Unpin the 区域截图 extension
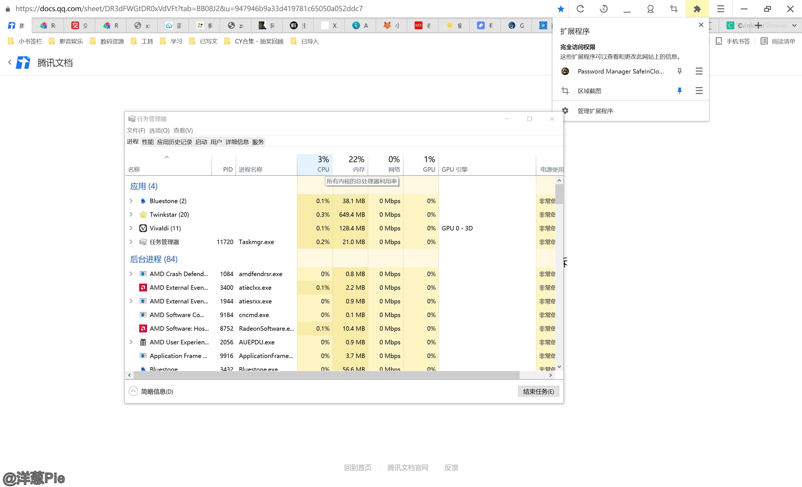The image size is (802, 487). tap(679, 91)
